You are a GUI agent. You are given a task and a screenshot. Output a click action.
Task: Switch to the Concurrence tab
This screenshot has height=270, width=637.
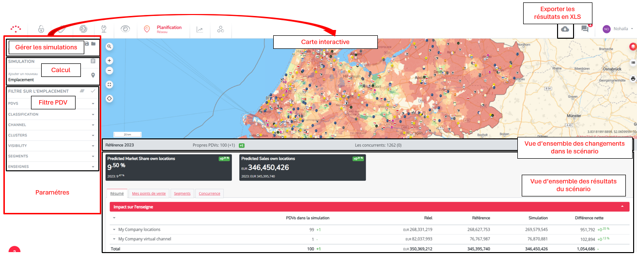[209, 194]
